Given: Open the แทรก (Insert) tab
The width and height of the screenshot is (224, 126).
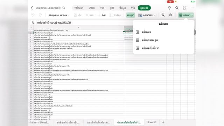Looking at the screenshot, I should point(92,8).
